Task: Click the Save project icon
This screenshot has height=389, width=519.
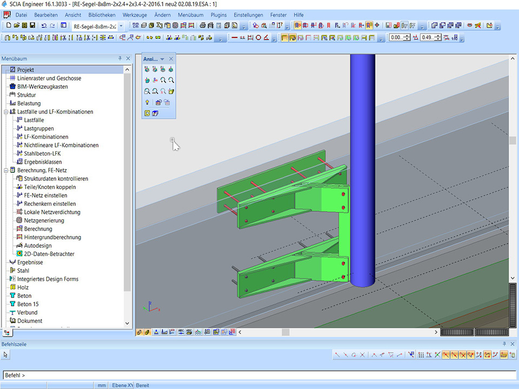Action: pos(32,25)
